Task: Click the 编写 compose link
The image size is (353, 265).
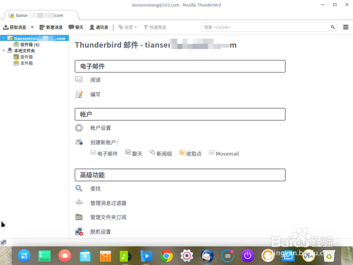Action: pos(95,94)
